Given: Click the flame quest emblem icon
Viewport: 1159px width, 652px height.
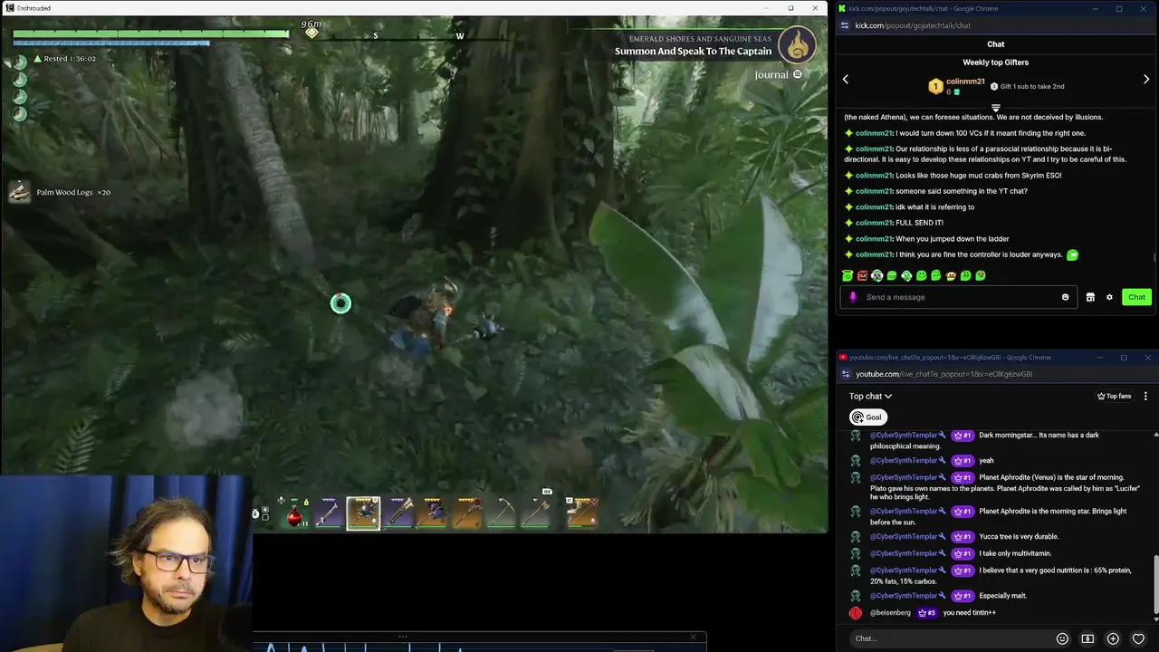Looking at the screenshot, I should pos(797,43).
